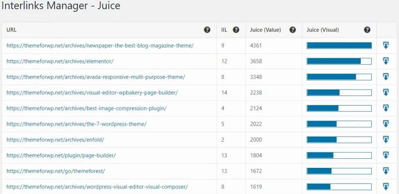
Task: Click the Juice (Visual) column header
Action: (322, 30)
